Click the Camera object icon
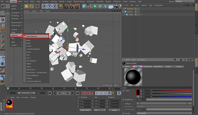198x115 pixels. [x=116, y=6]
